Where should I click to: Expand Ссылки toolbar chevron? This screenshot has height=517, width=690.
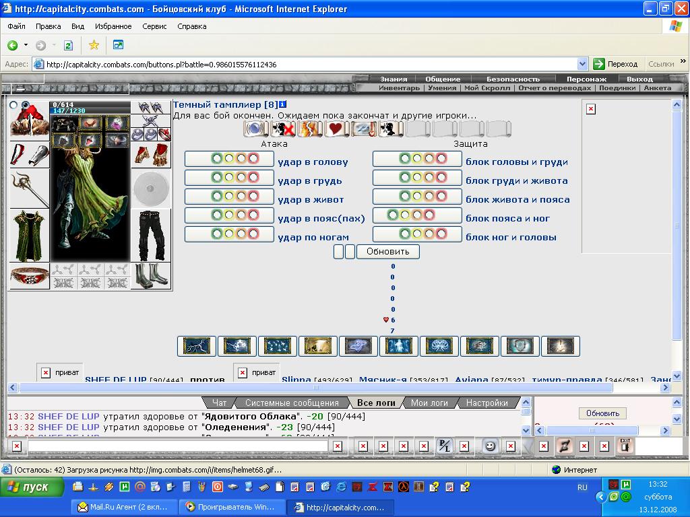(x=683, y=61)
